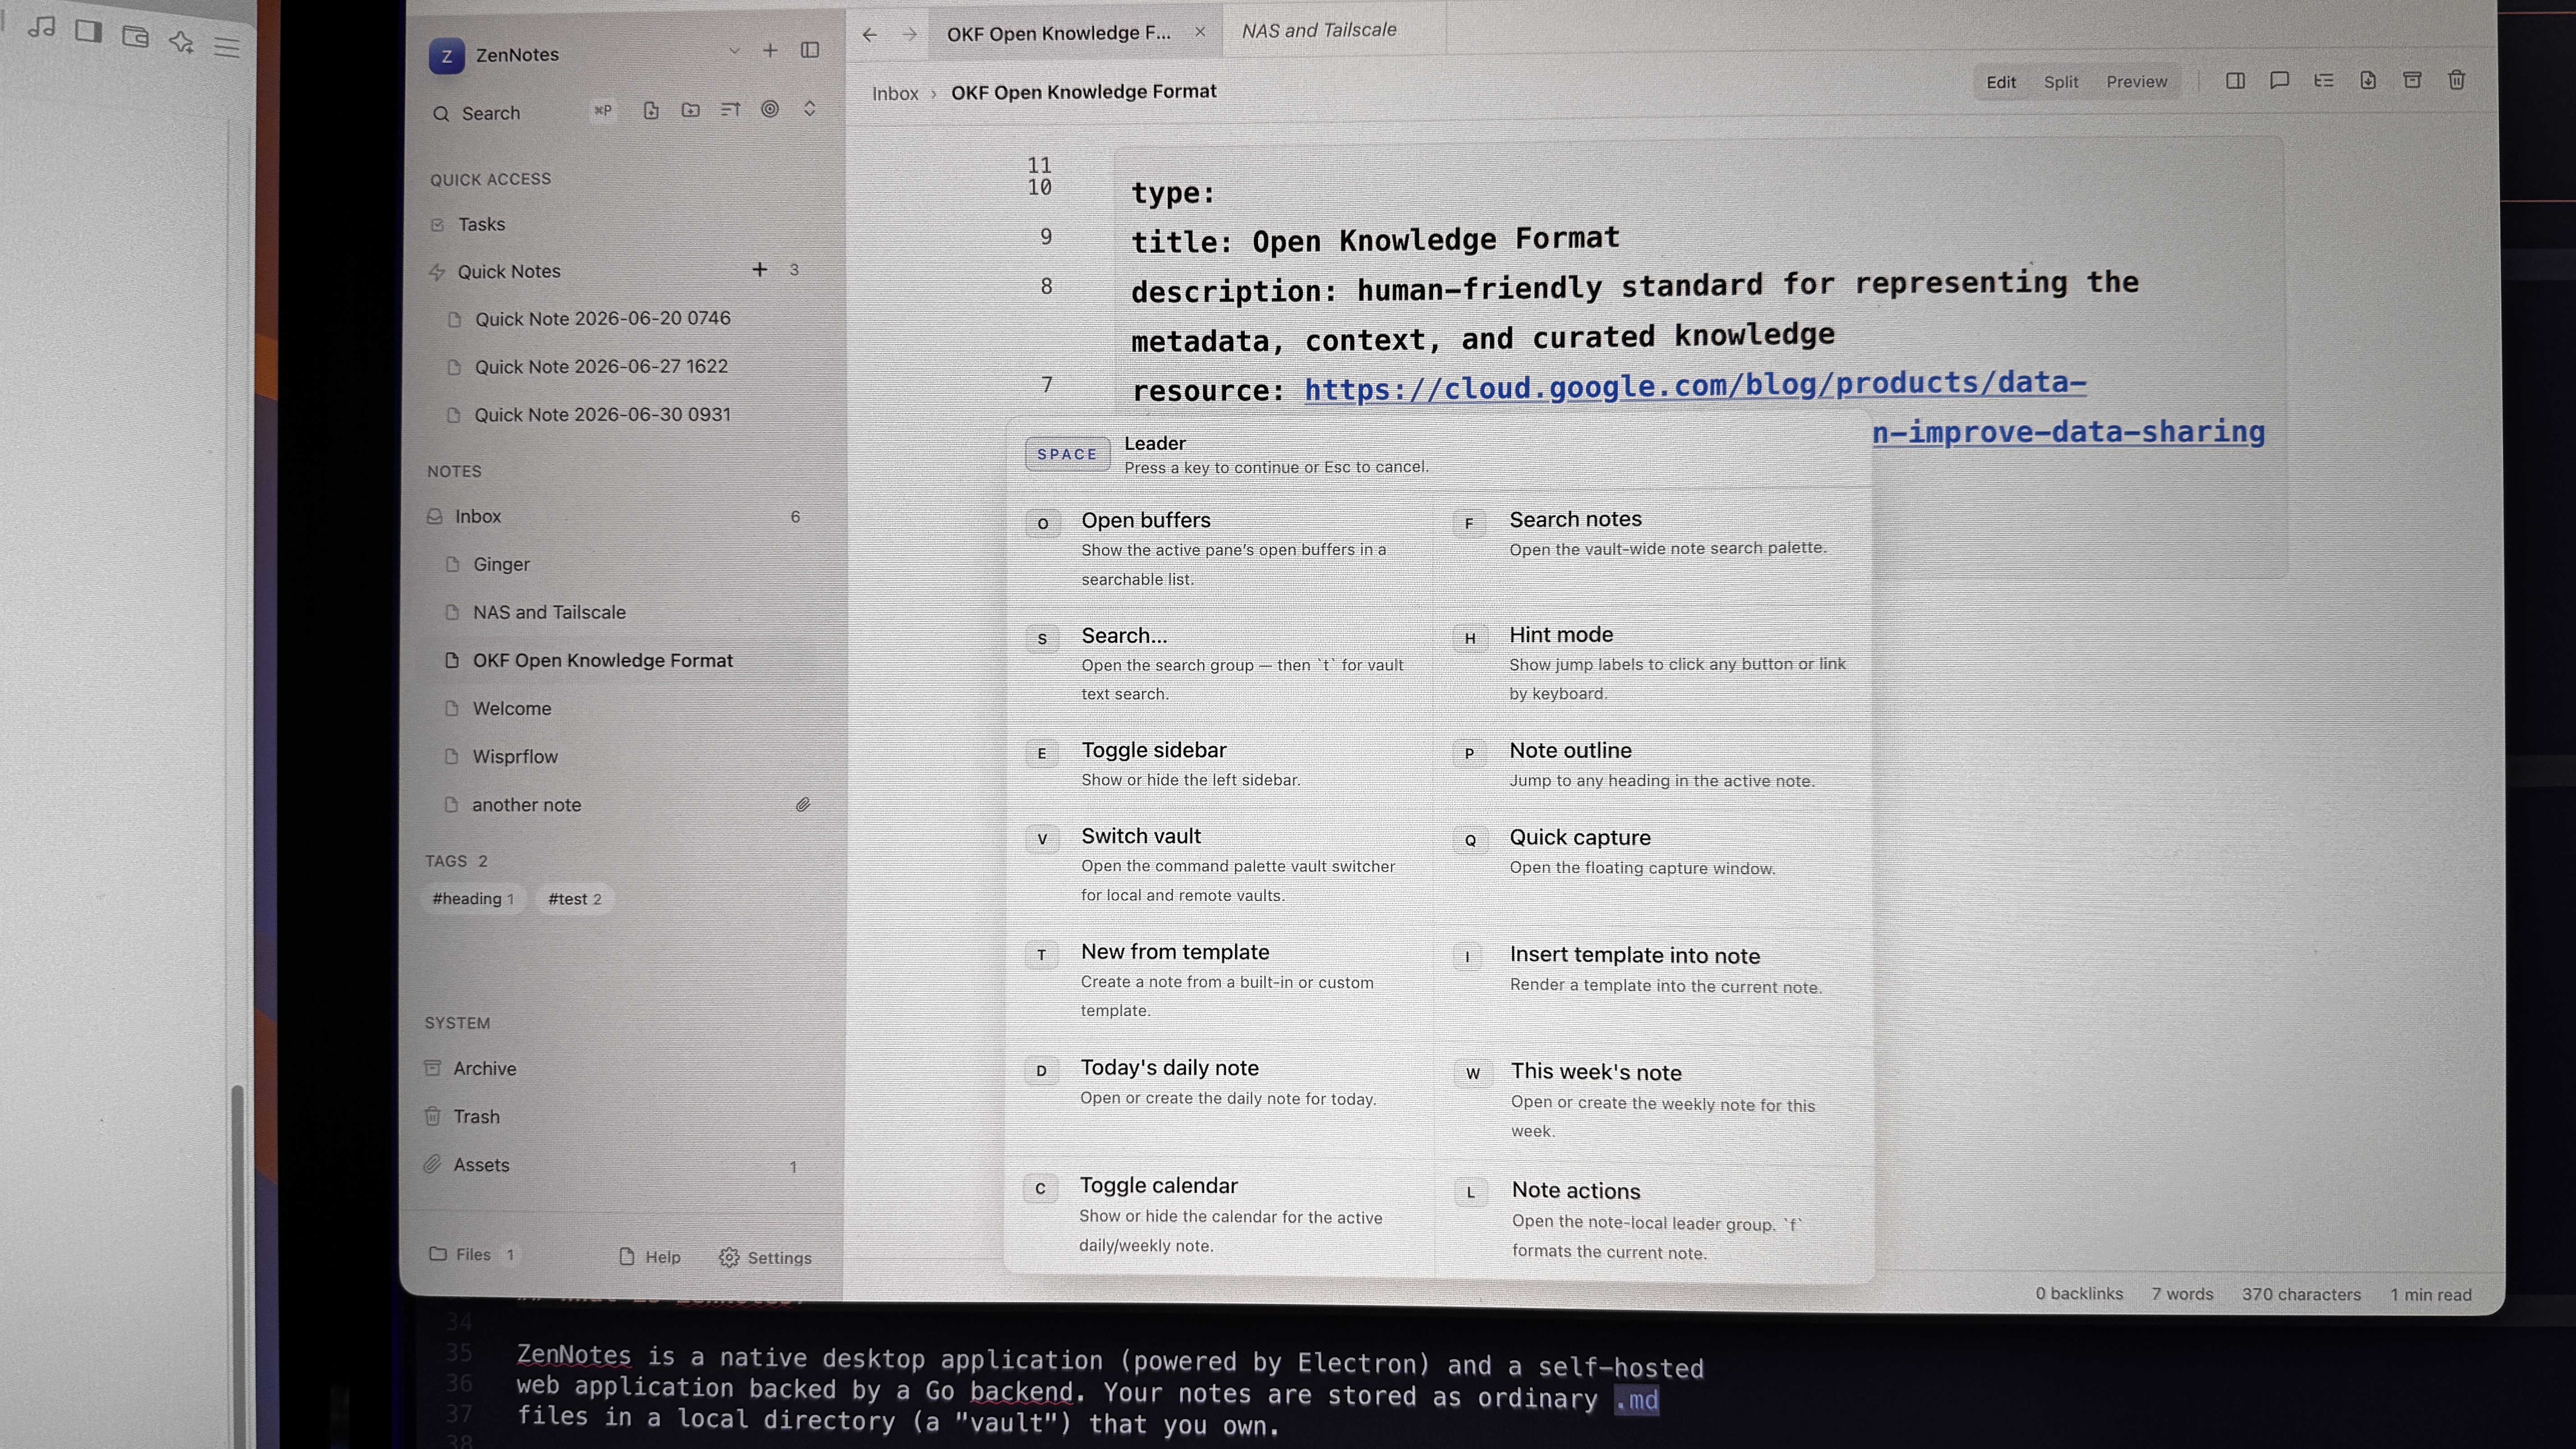Select the OKF Open Knowledge F... tab
This screenshot has height=1449, width=2576.
(1058, 33)
